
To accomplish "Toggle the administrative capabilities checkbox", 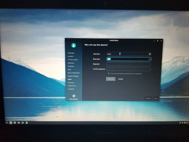I will [x=108, y=73].
